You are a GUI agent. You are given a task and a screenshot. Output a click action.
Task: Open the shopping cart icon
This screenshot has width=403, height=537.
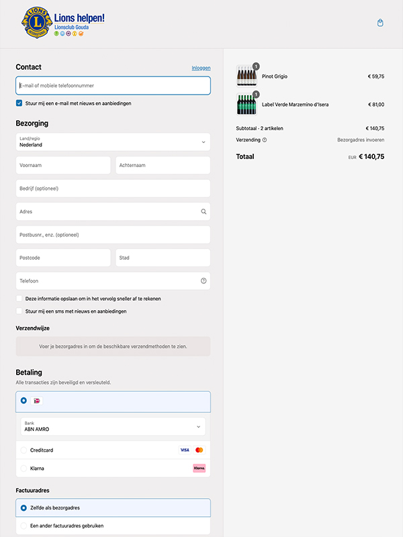(x=380, y=23)
